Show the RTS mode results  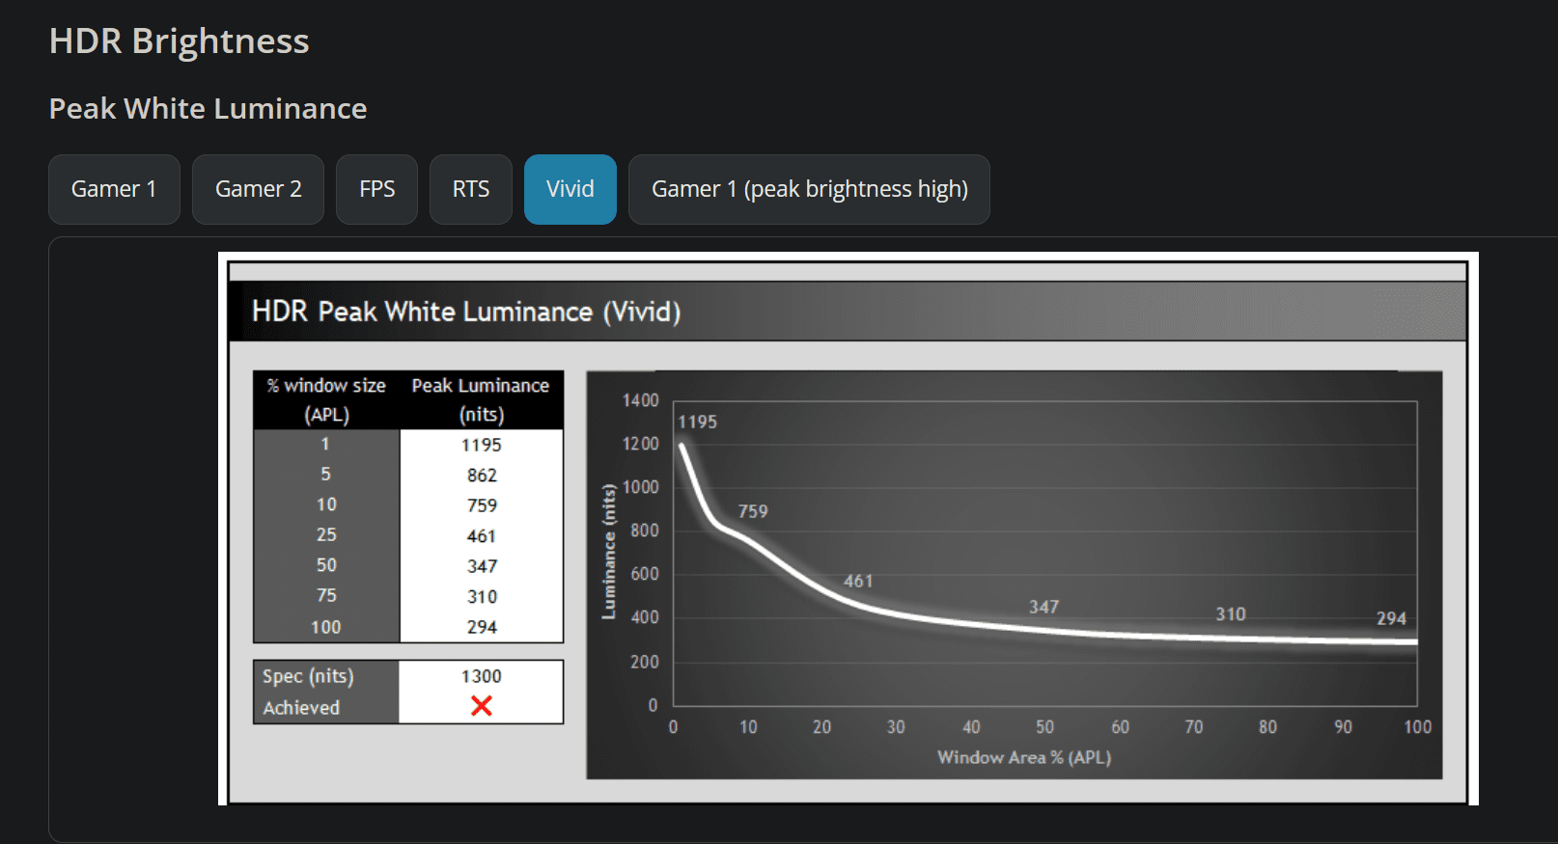tap(471, 189)
